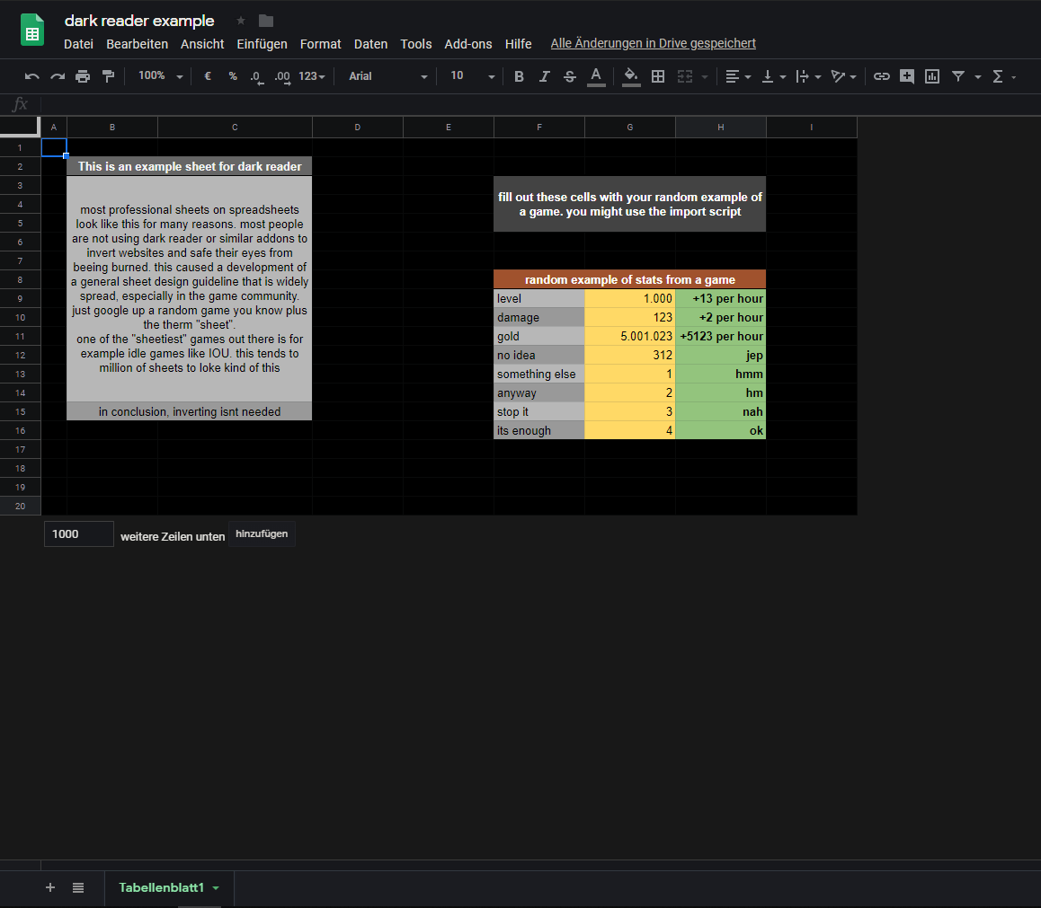Screen dimensions: 1041x908
Task: Open the fill color tool
Action: [x=631, y=76]
